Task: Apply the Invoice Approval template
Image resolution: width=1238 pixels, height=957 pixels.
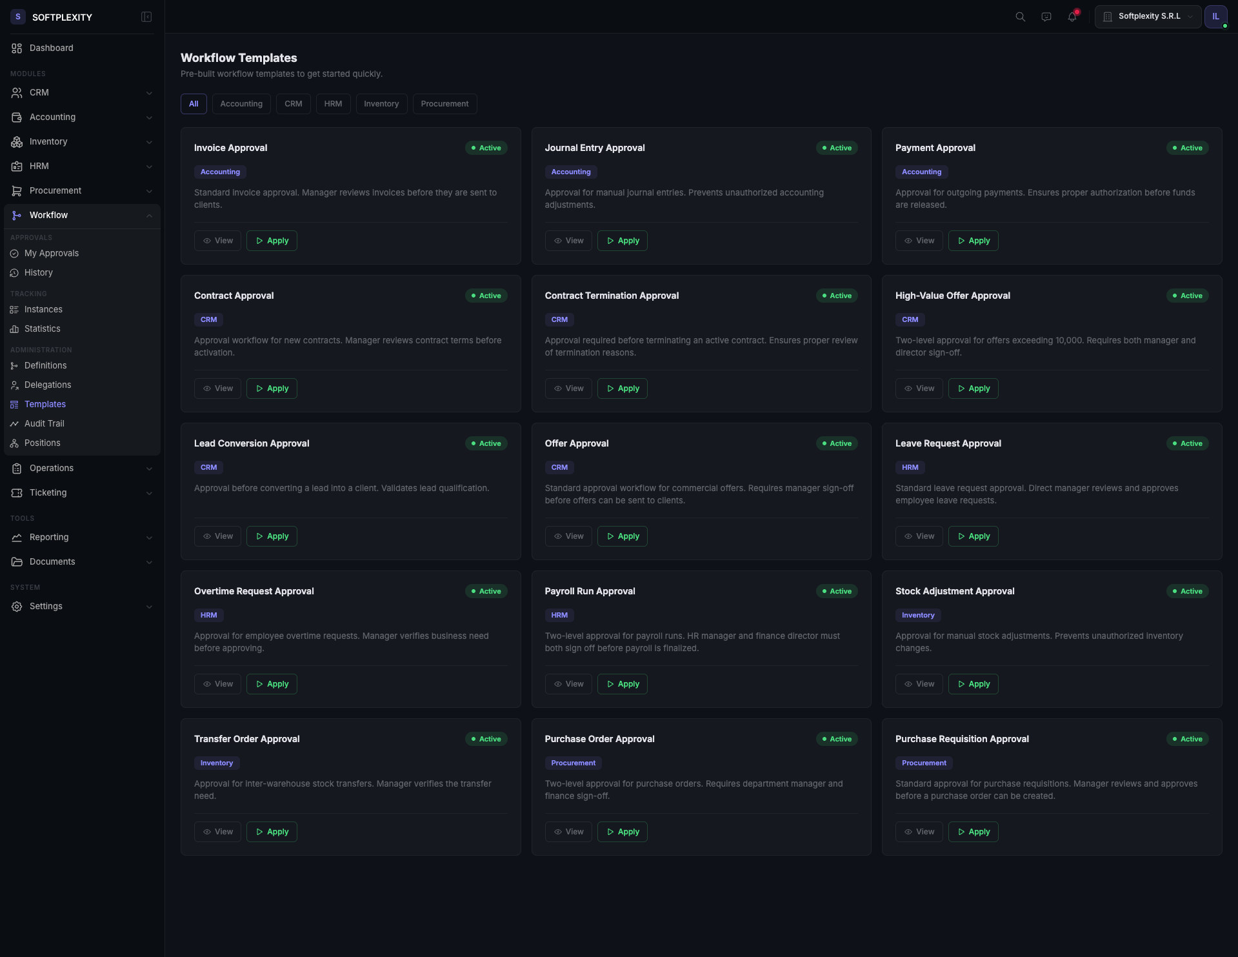Action: point(271,240)
